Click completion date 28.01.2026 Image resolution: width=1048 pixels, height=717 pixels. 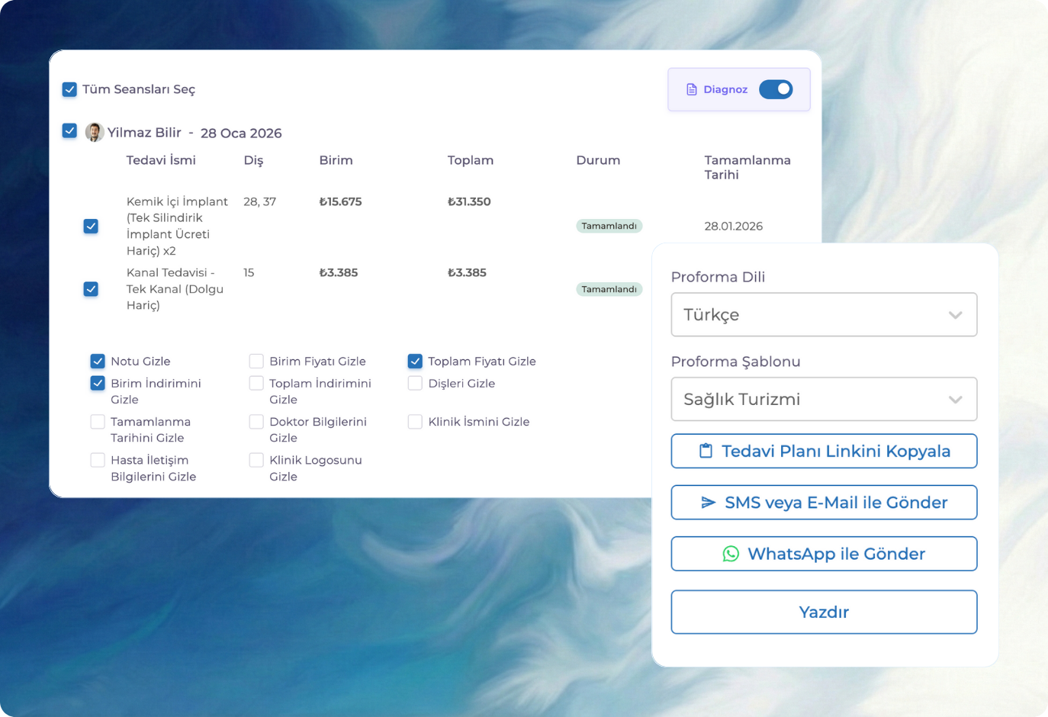[x=733, y=226]
